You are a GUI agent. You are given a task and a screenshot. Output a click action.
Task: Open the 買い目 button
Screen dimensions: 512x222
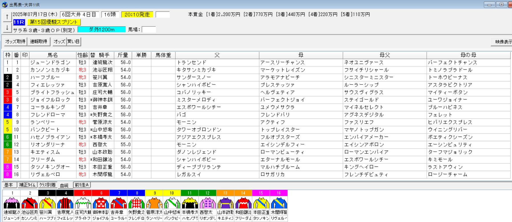click(74, 42)
